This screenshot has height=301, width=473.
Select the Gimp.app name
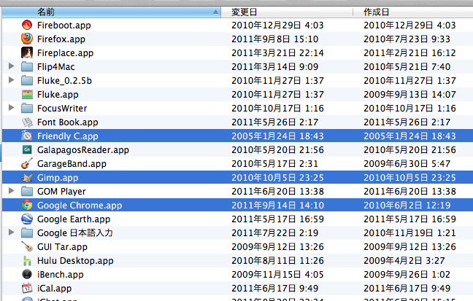(x=58, y=178)
